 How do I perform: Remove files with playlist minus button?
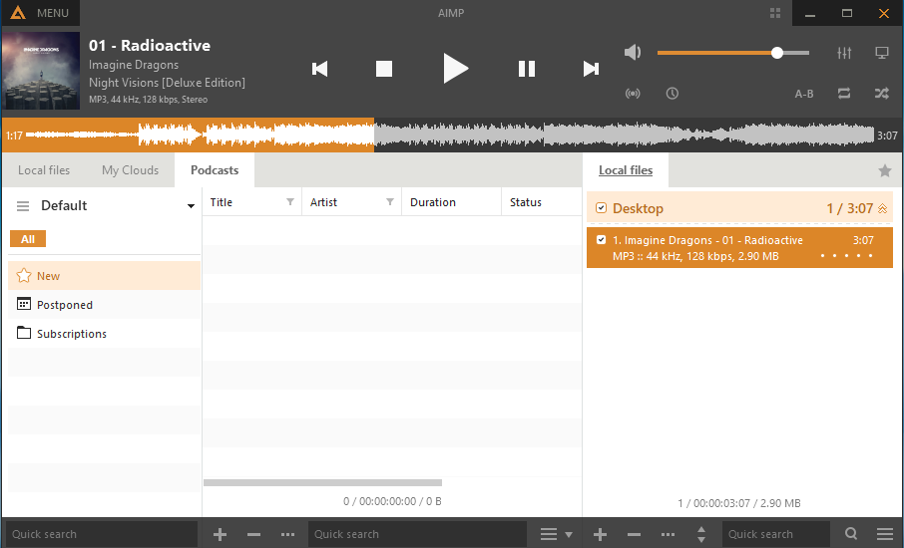point(635,535)
